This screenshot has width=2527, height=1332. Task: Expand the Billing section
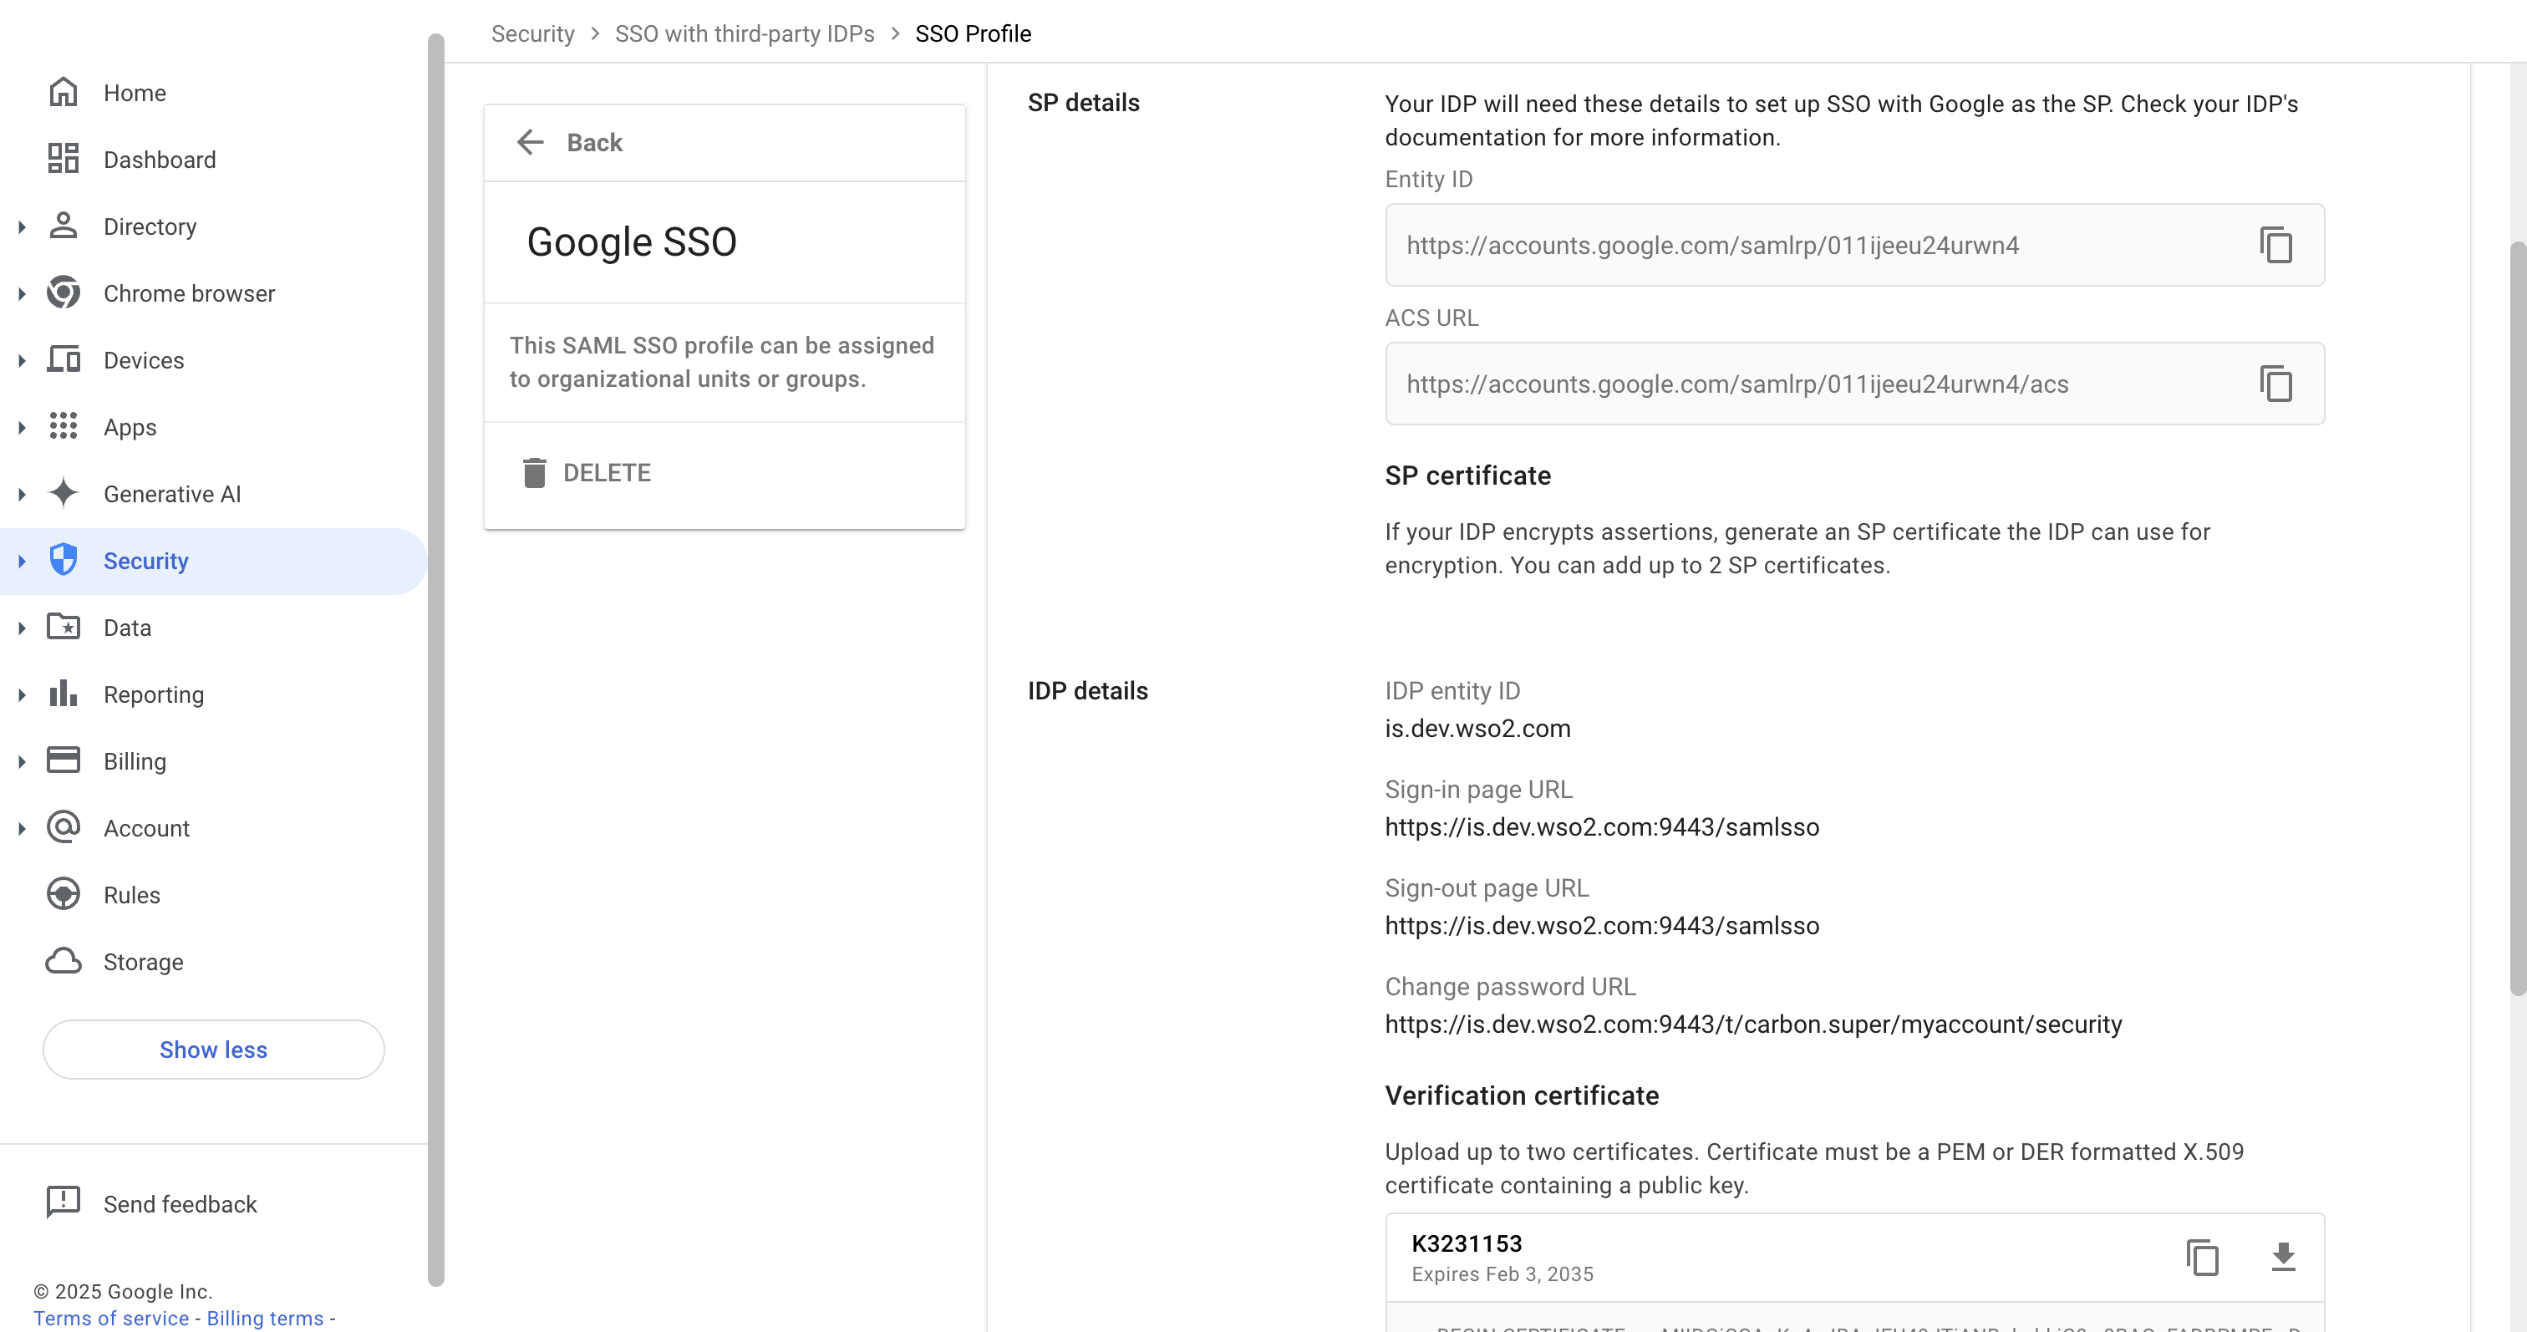coord(23,760)
